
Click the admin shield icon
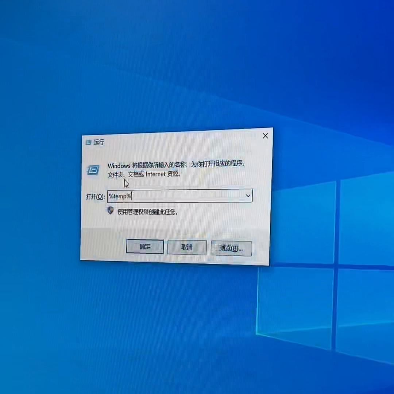click(x=110, y=210)
